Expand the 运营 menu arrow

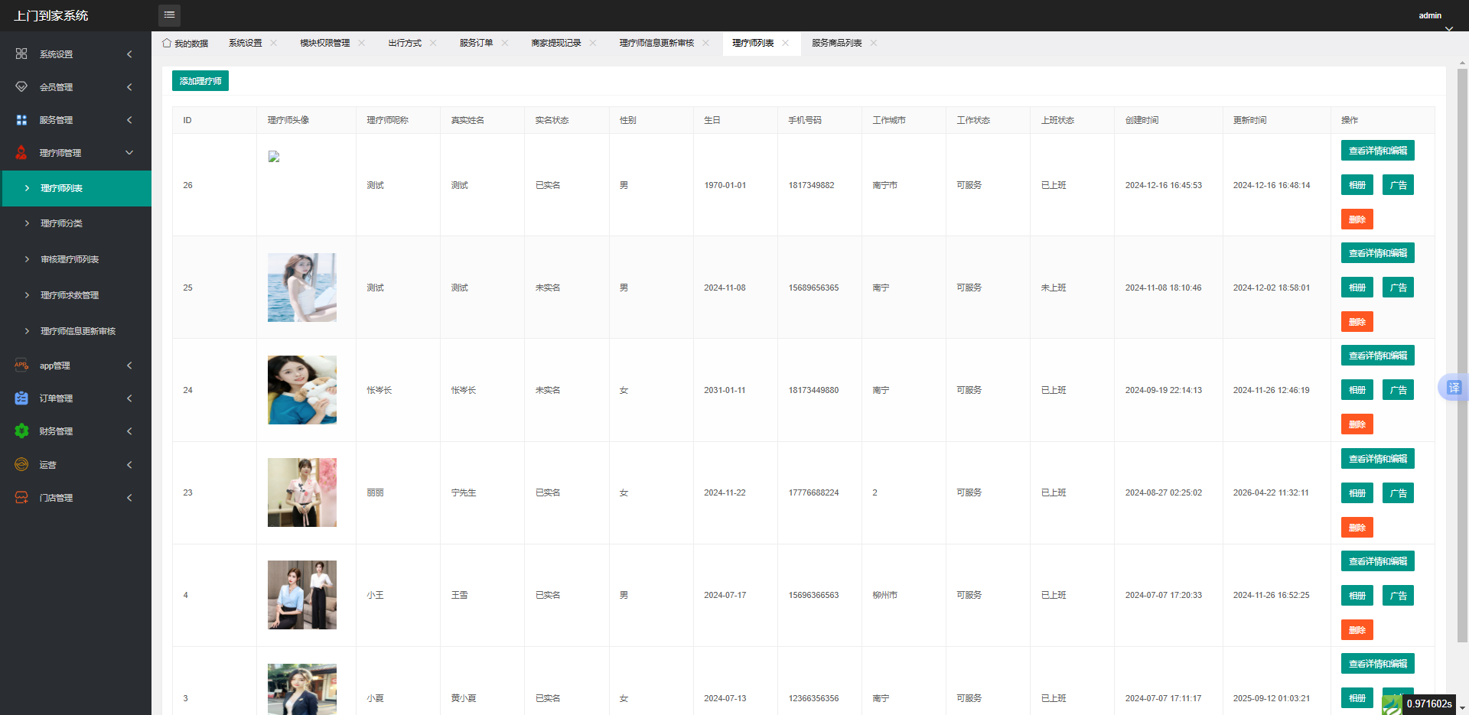click(x=129, y=465)
